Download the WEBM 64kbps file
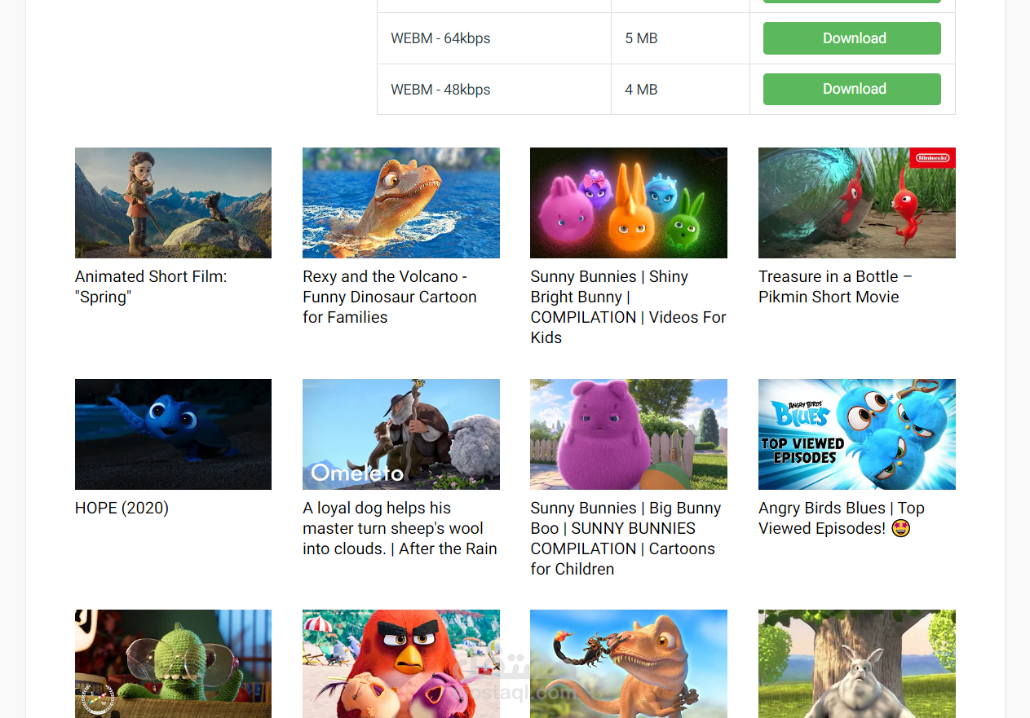This screenshot has height=718, width=1030. click(x=851, y=38)
